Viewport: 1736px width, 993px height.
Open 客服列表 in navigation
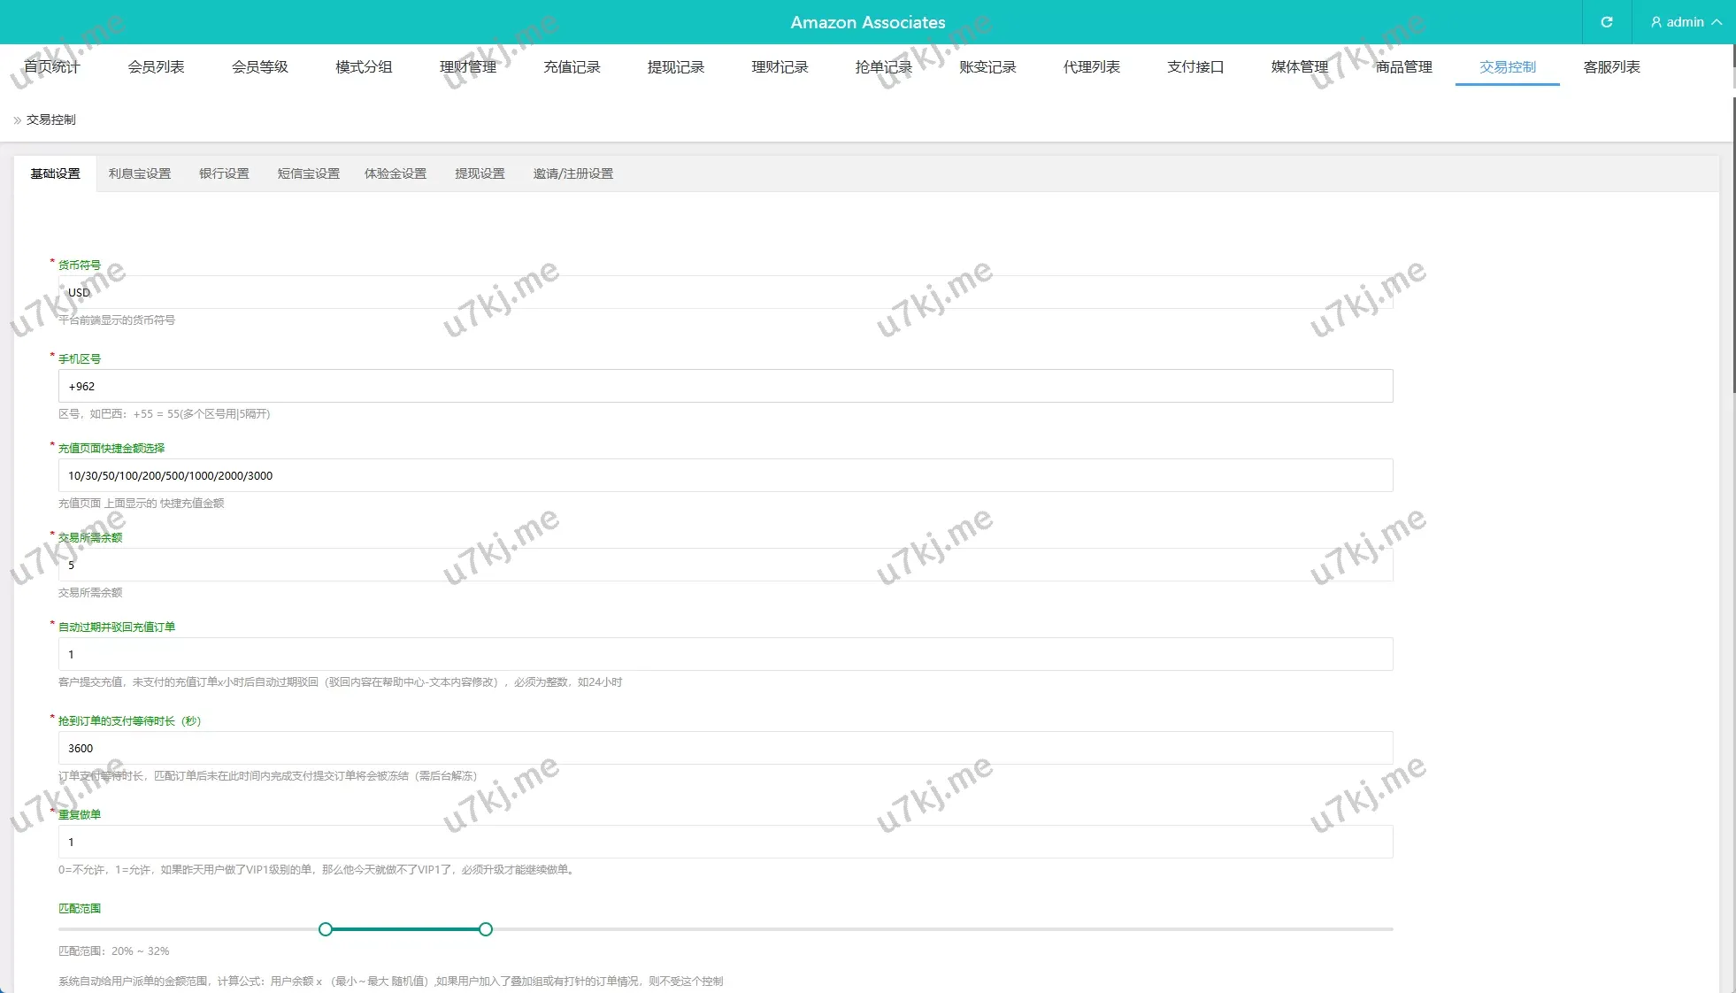(x=1611, y=67)
